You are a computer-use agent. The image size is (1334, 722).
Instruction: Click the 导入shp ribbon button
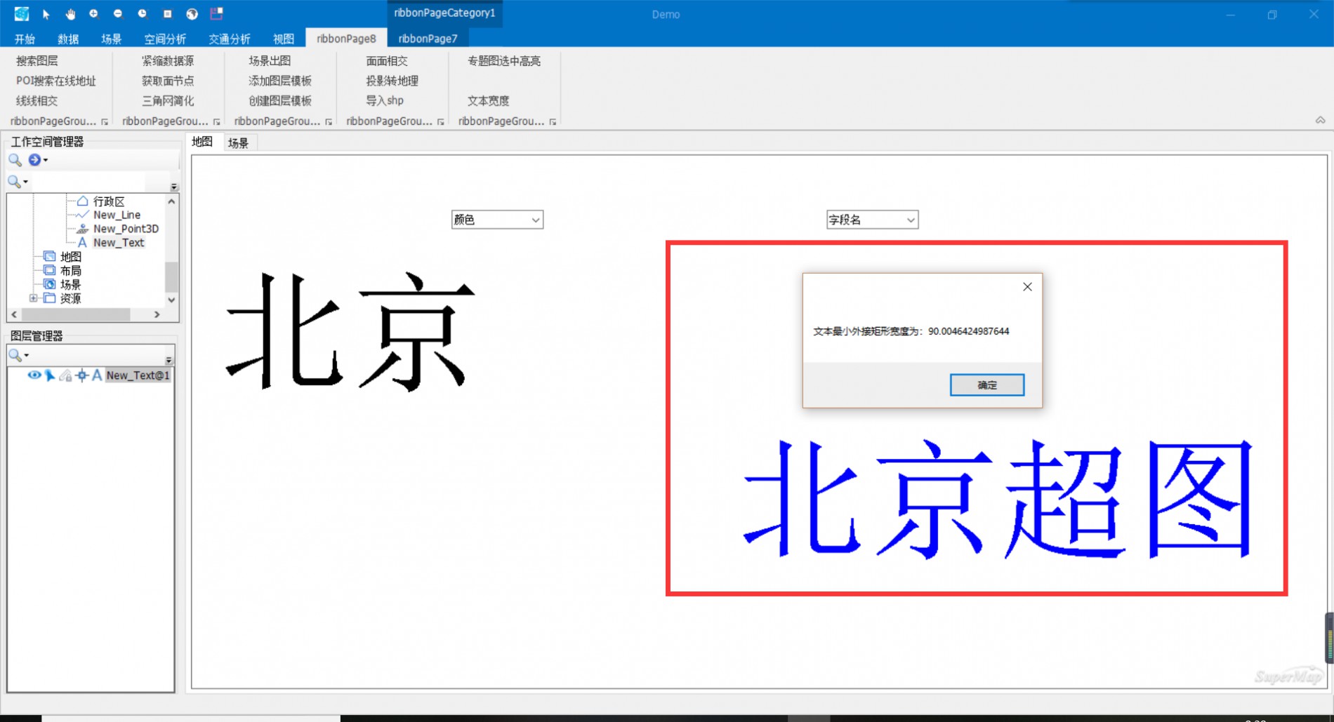385,100
